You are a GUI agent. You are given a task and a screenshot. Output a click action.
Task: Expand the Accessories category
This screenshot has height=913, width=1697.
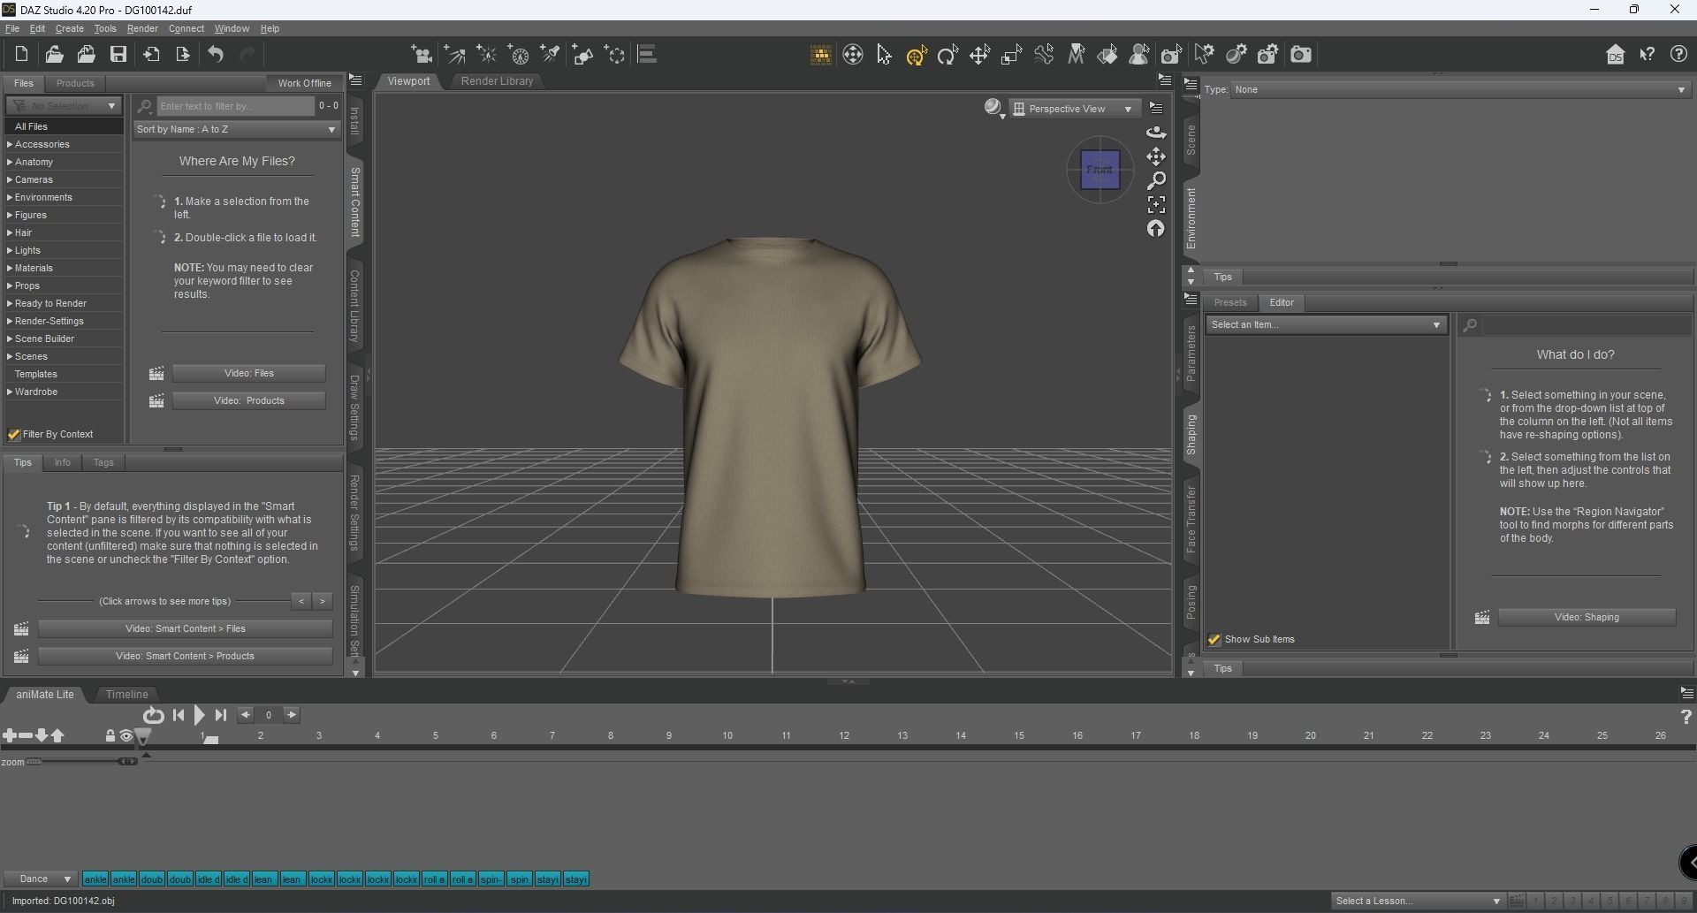10,144
